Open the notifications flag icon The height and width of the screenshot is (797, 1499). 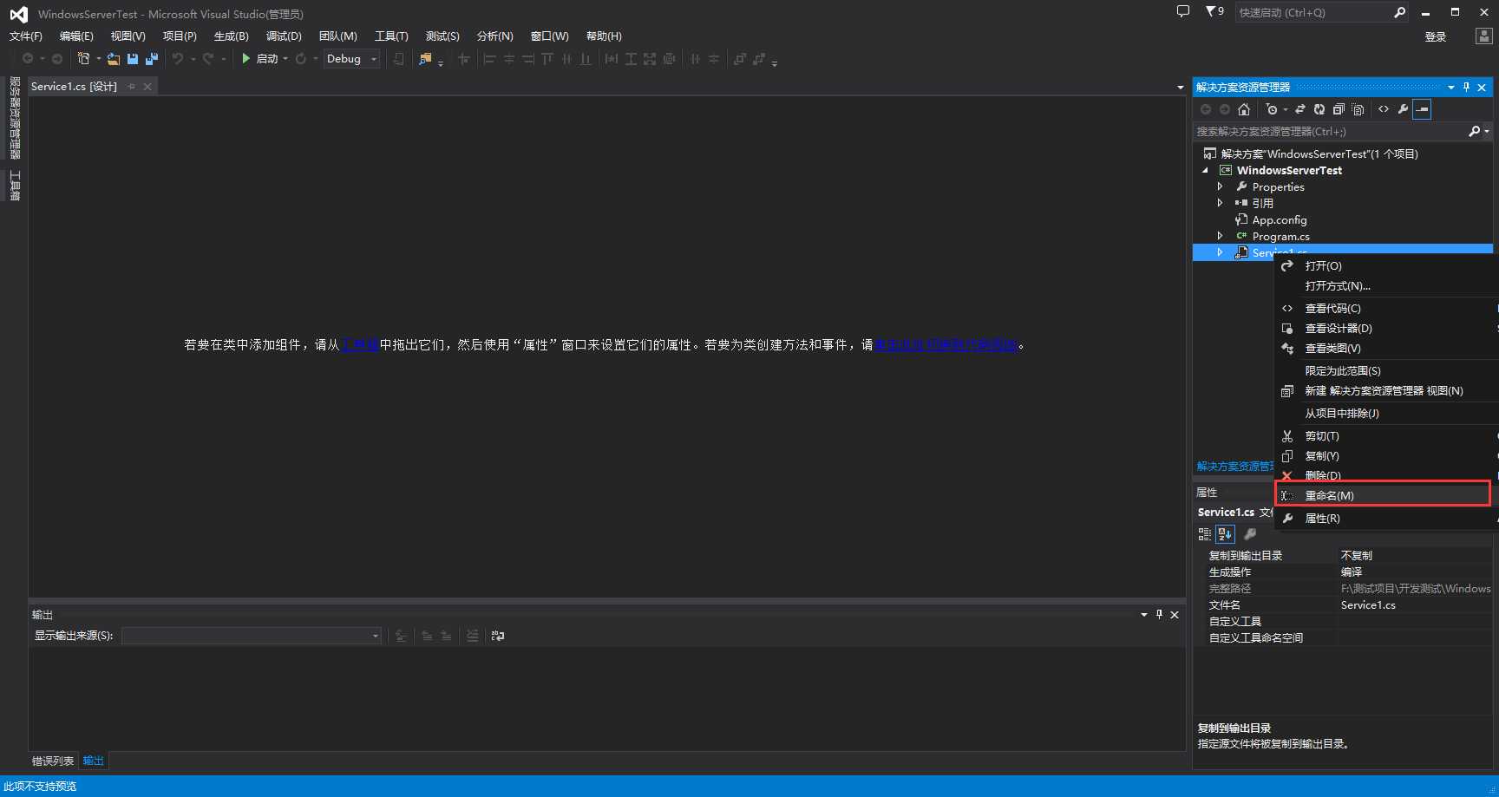pos(1214,12)
